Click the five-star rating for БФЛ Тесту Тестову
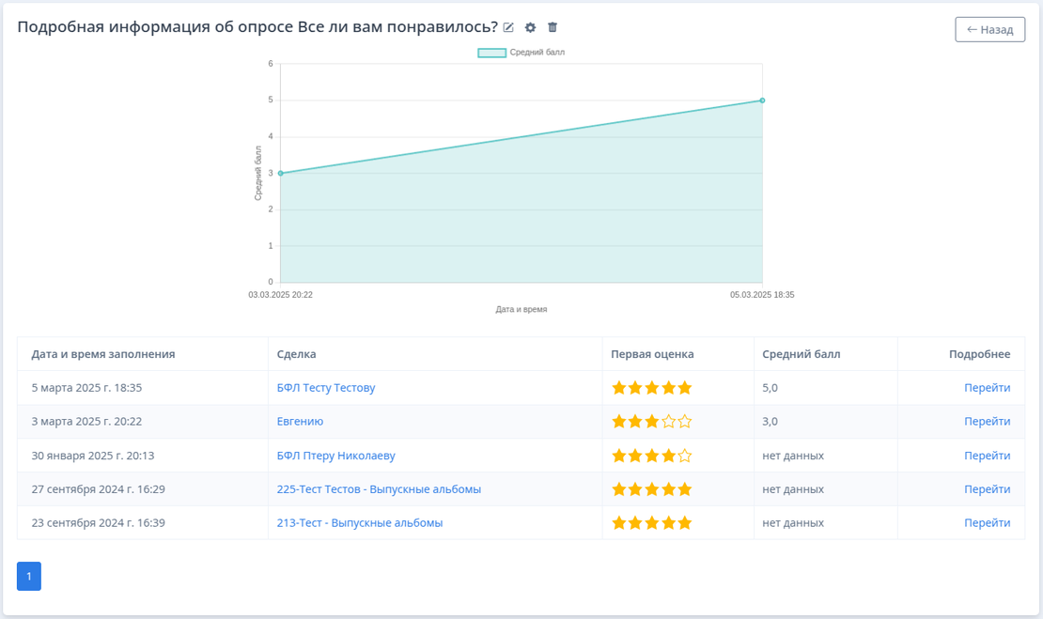Viewport: 1043px width, 619px height. pyautogui.click(x=651, y=388)
